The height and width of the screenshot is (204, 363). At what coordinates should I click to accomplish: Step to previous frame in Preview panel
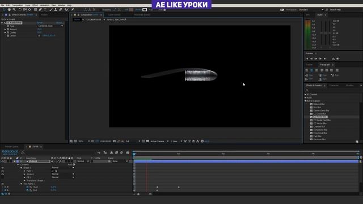[311, 59]
